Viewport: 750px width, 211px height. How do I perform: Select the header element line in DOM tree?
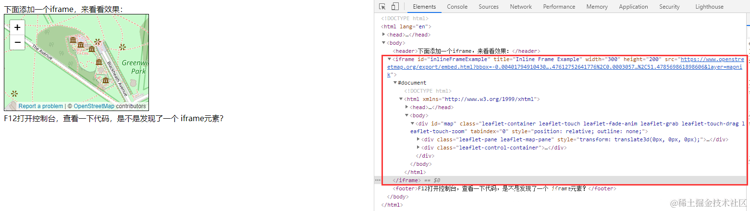click(467, 51)
